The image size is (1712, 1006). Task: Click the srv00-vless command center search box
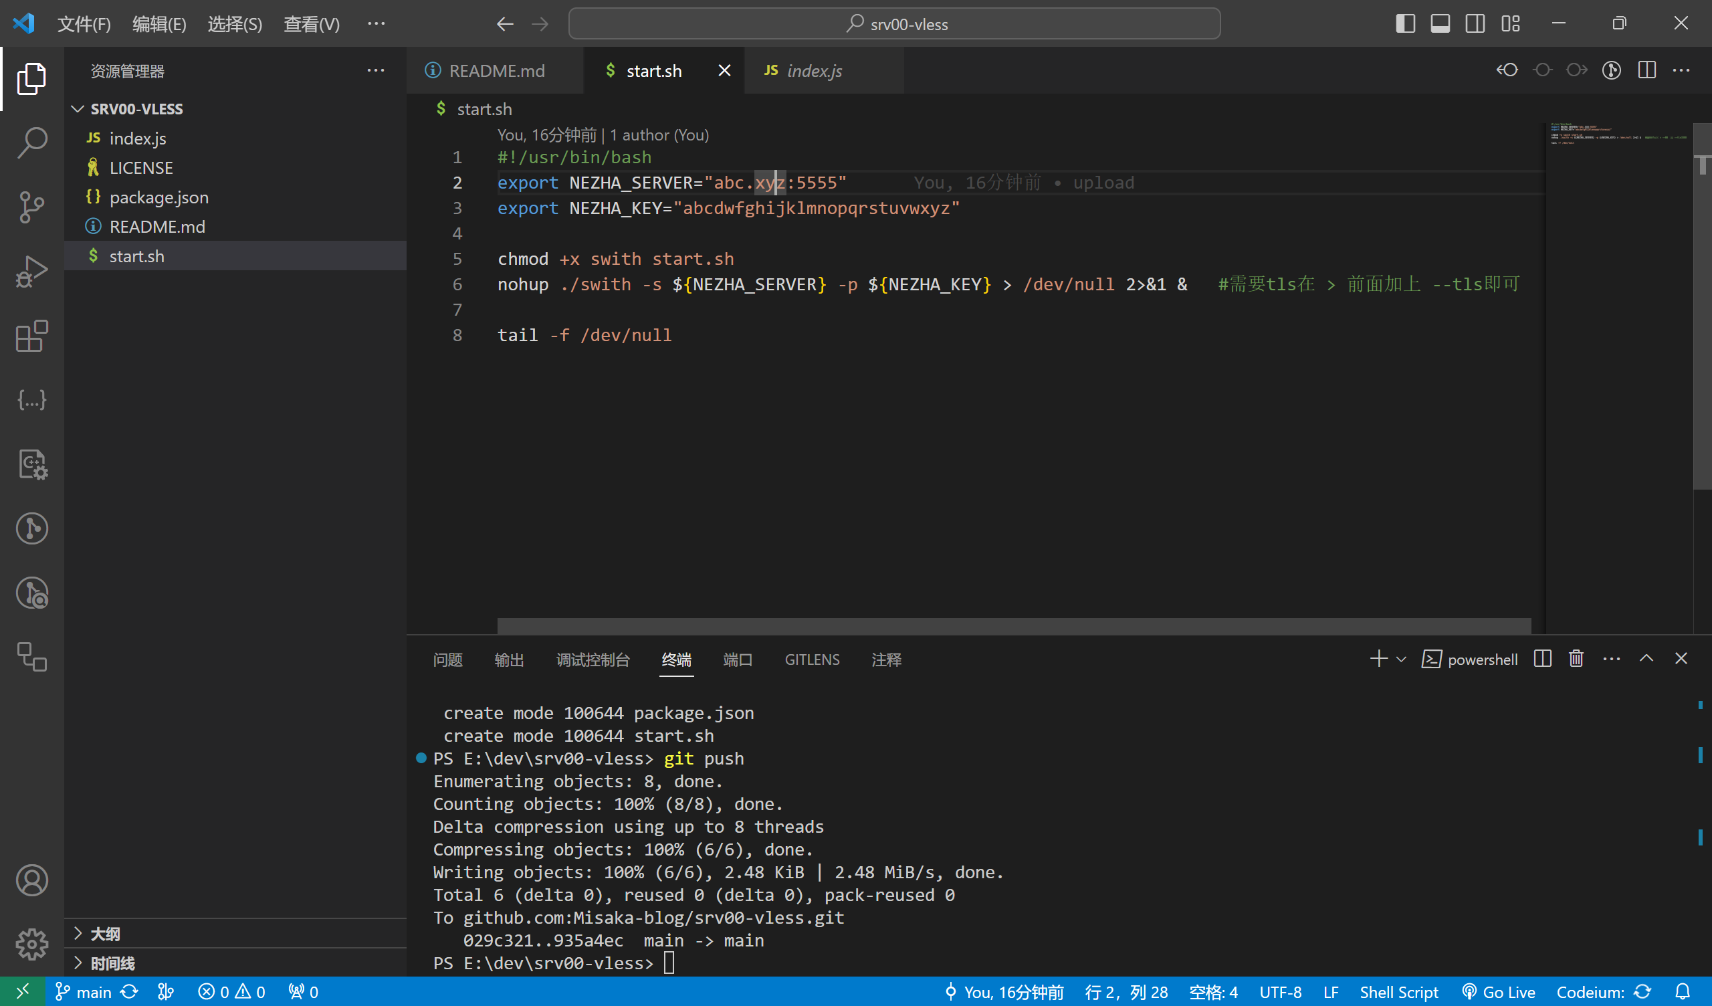(894, 24)
